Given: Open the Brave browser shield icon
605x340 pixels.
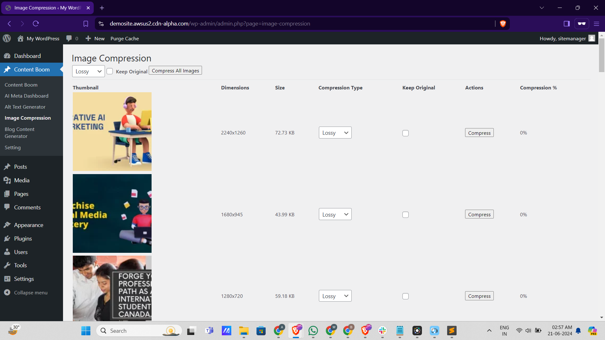Looking at the screenshot, I should (503, 24).
